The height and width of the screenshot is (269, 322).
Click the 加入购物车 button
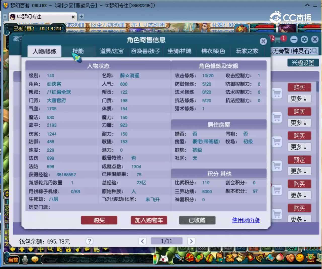pos(149,220)
